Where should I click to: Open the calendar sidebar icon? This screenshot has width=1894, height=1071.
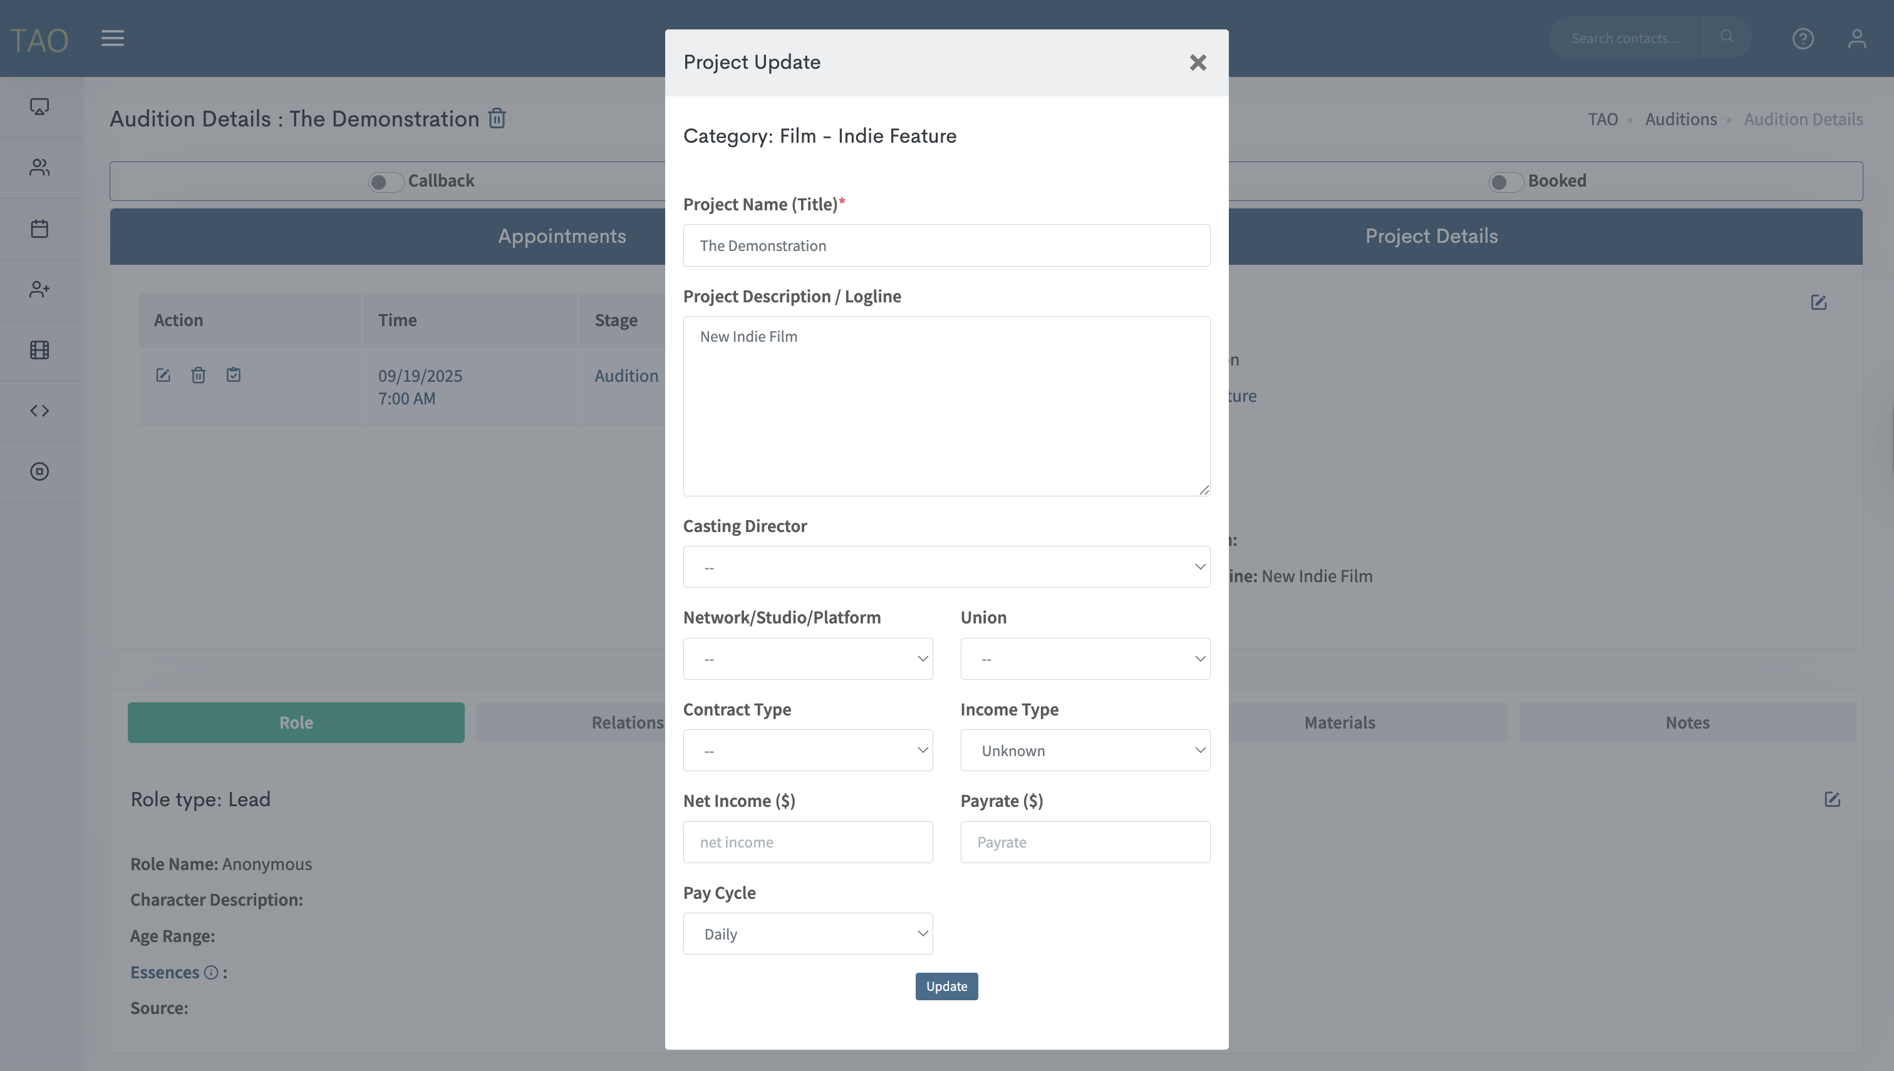click(39, 228)
